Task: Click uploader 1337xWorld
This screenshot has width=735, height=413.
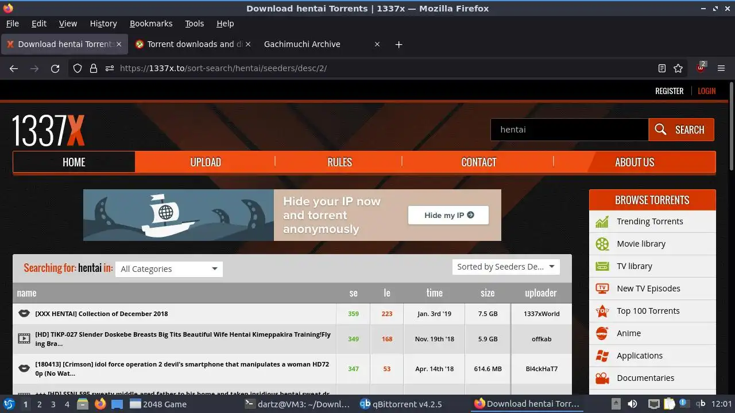Action: tap(541, 314)
